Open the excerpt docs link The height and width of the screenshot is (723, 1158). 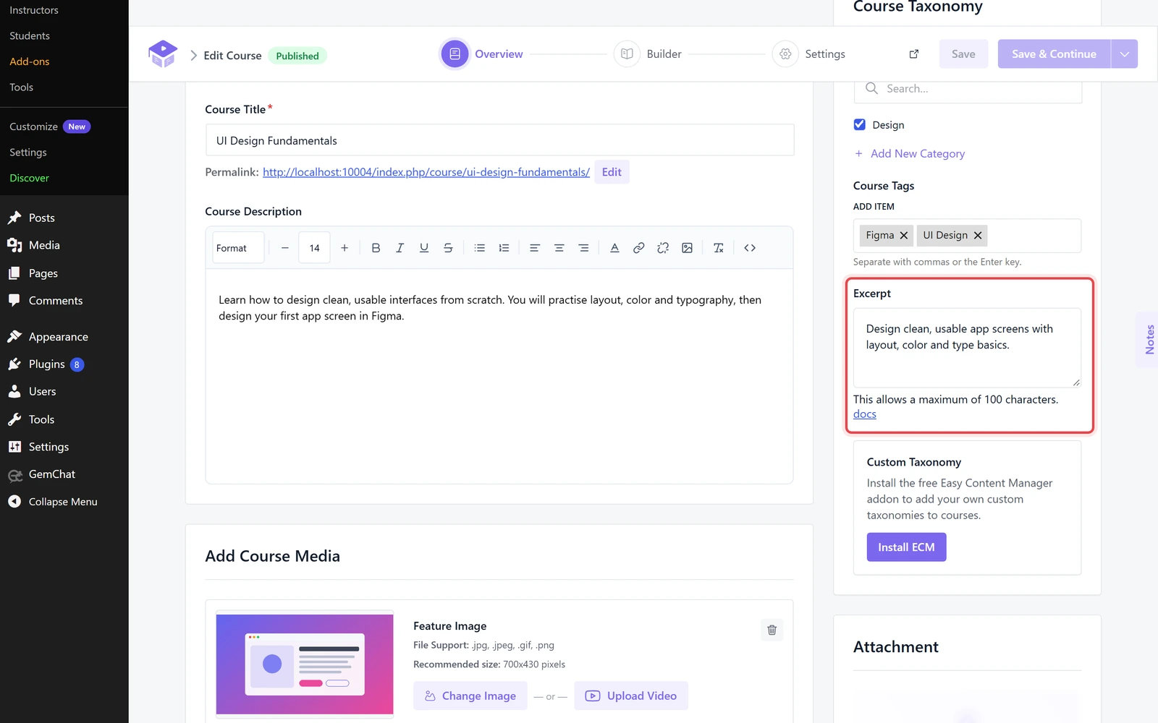865,414
